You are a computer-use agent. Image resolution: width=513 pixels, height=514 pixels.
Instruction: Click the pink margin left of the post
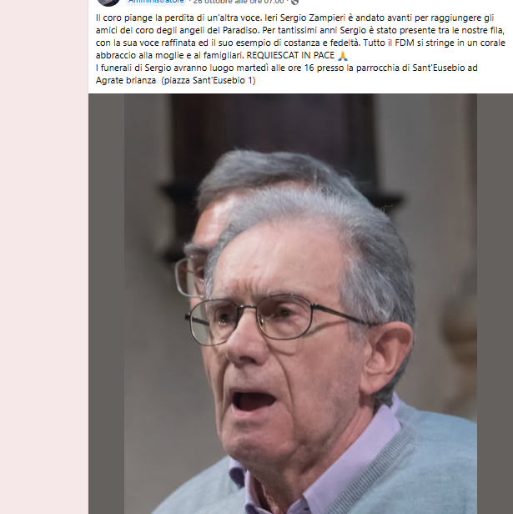[44, 257]
